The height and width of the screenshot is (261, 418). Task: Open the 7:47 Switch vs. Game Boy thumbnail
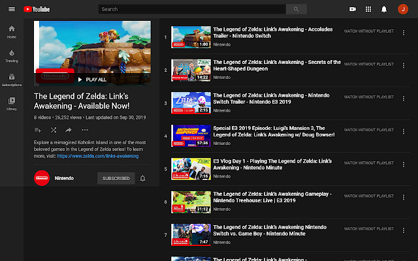191,235
